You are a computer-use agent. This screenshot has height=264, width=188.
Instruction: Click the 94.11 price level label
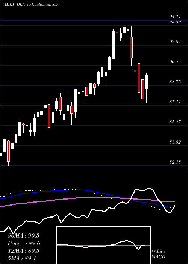(175, 17)
